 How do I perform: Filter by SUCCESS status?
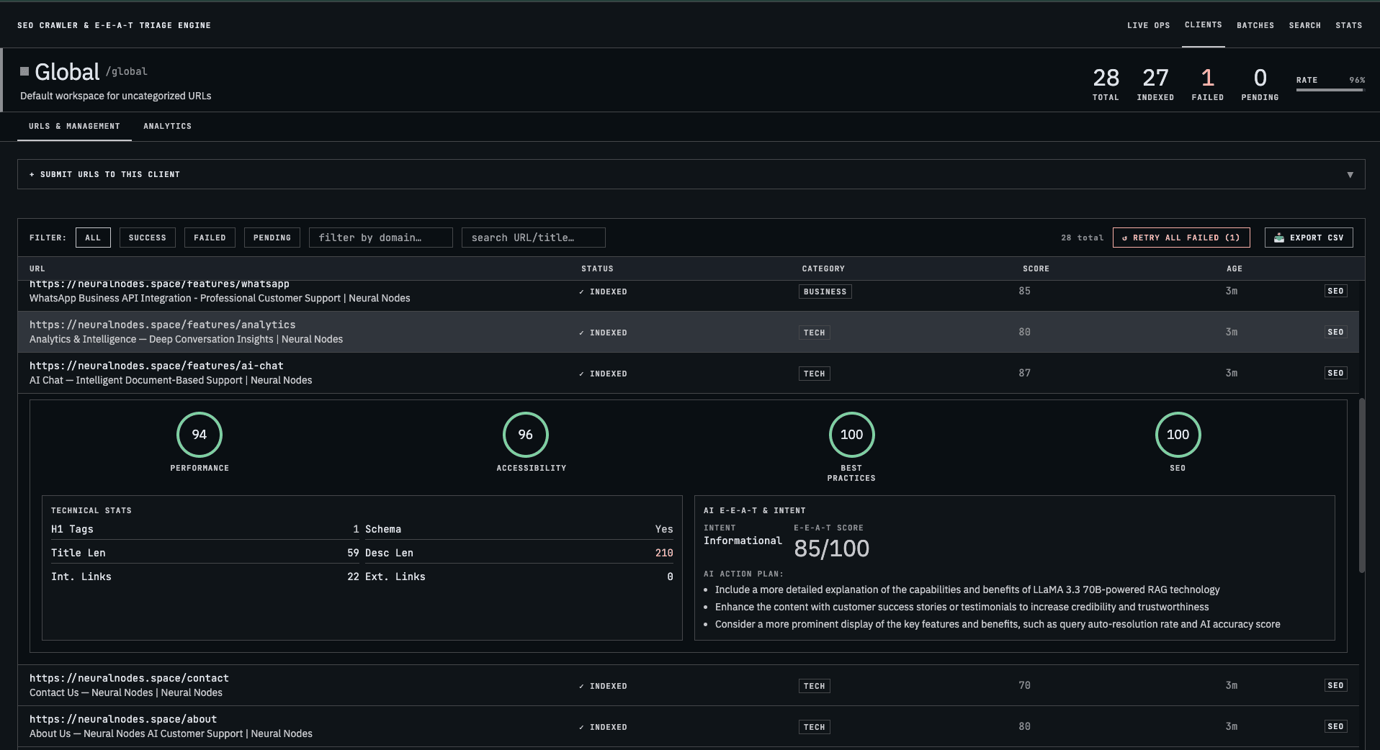tap(147, 238)
